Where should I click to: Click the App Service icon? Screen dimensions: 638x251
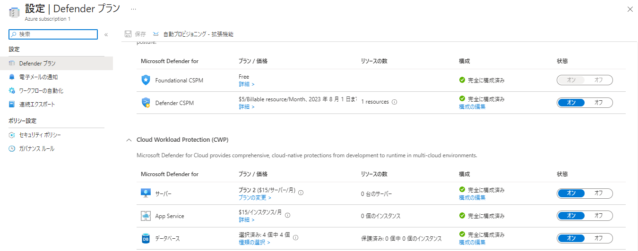[146, 216]
